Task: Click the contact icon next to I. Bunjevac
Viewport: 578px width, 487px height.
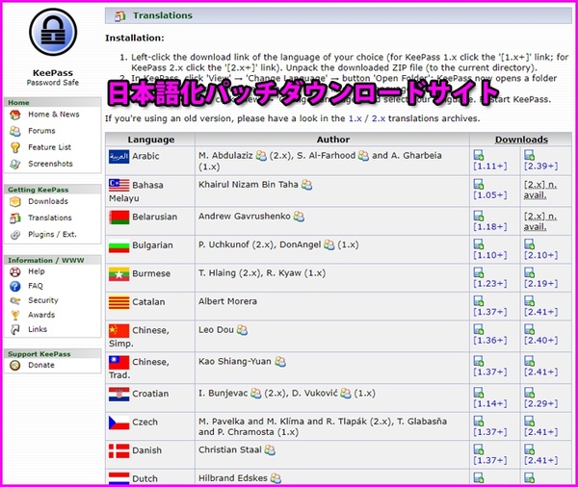Action: 256,393
